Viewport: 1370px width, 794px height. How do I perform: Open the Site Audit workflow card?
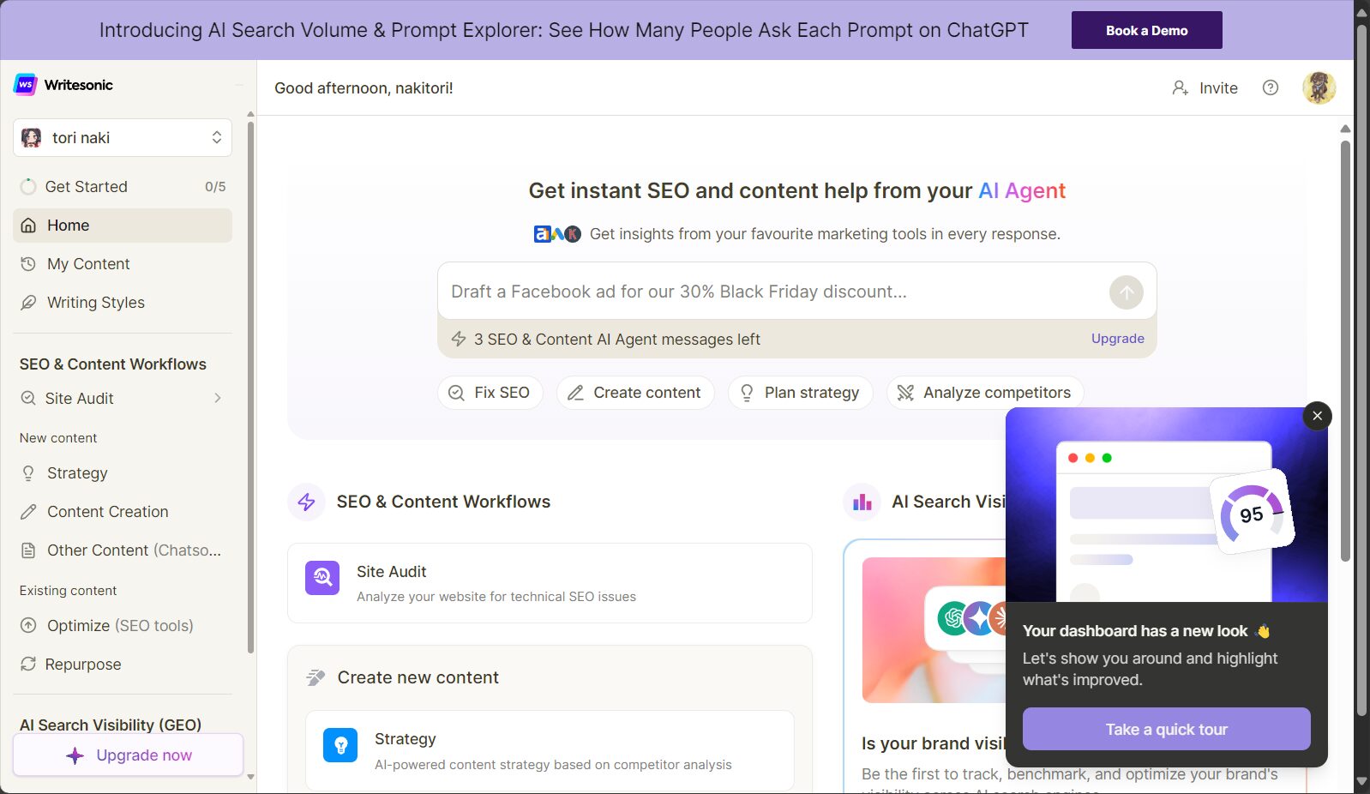pos(550,583)
